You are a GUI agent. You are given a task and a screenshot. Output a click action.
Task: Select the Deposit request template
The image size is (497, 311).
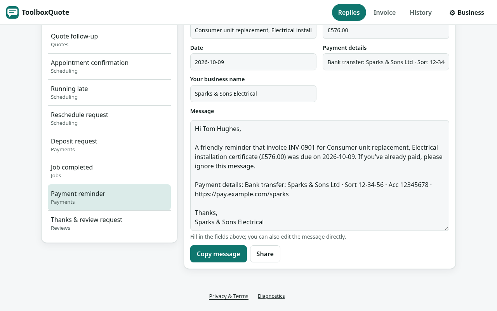tap(109, 145)
